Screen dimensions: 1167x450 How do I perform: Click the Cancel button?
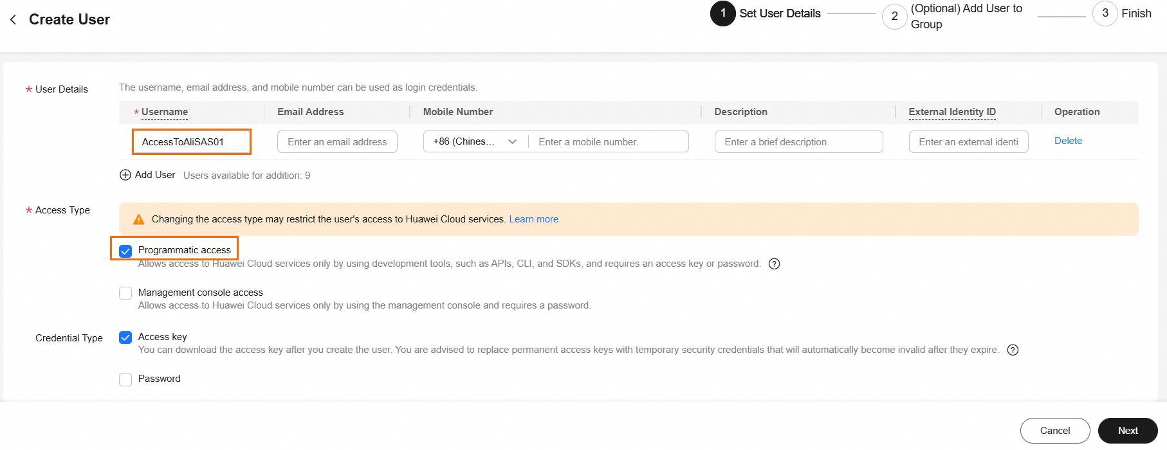1054,431
